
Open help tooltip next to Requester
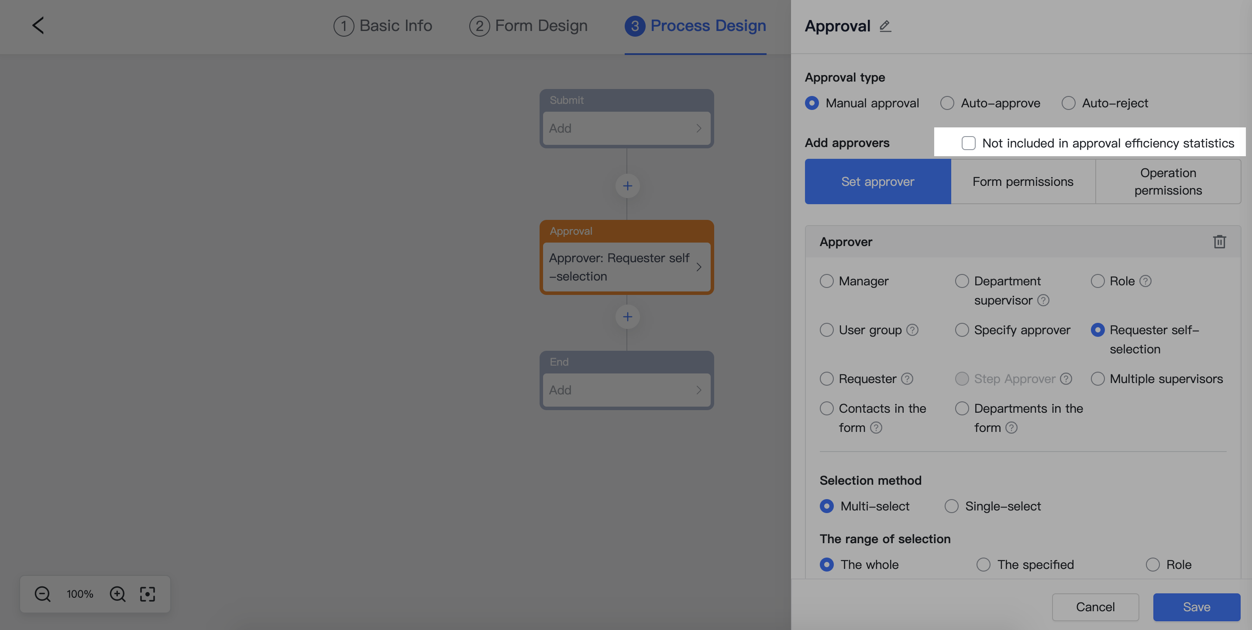coord(907,379)
